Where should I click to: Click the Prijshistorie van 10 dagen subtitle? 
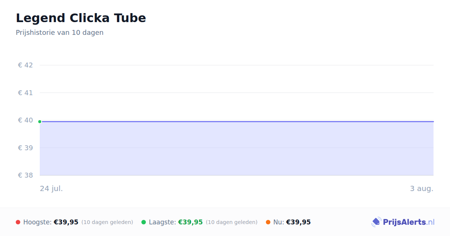point(60,33)
